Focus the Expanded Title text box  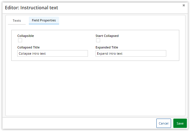tap(131, 54)
